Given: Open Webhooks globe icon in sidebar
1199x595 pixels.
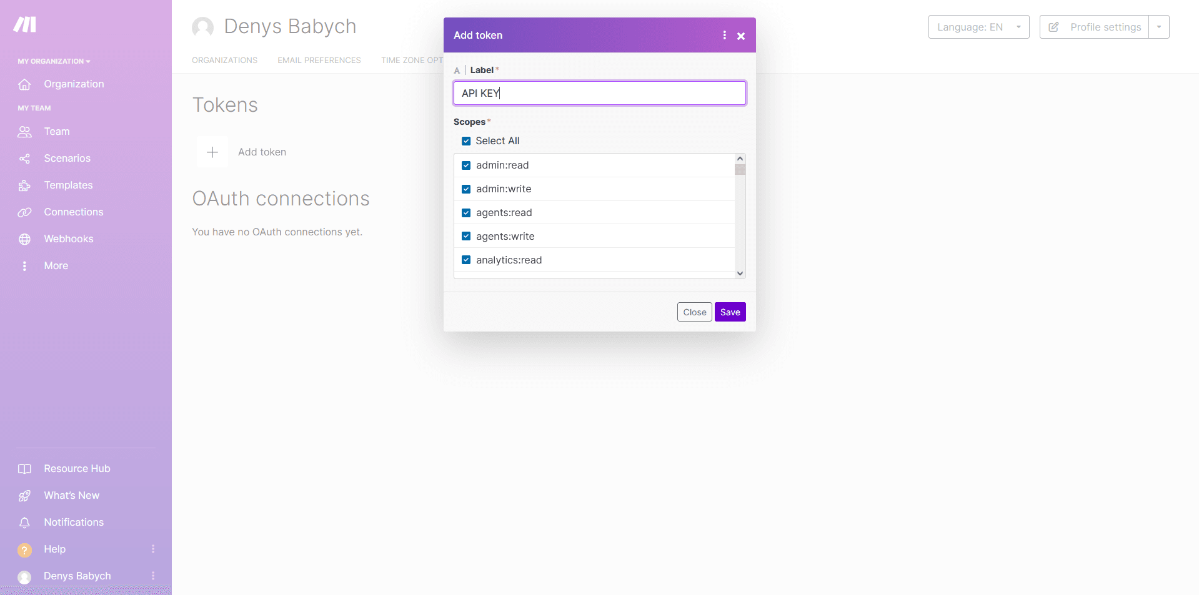Looking at the screenshot, I should coord(24,239).
